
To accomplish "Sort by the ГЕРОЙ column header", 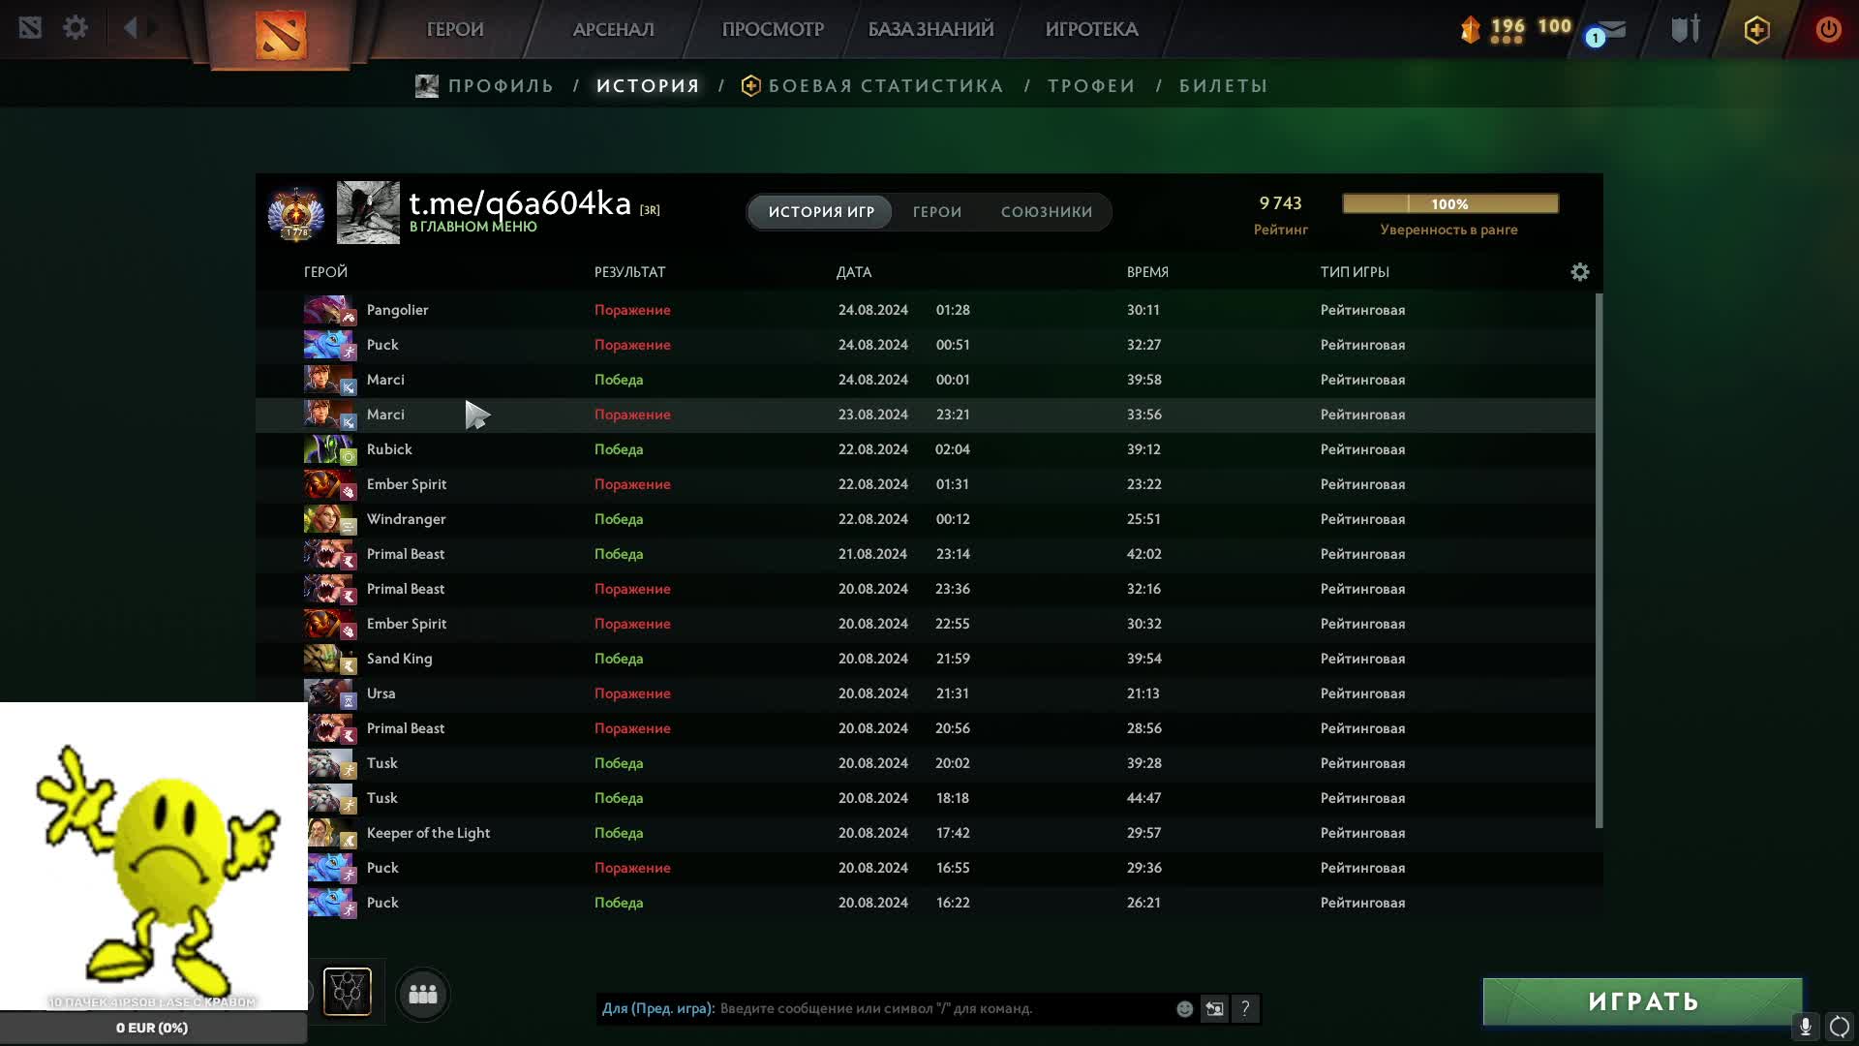I will click(325, 272).
